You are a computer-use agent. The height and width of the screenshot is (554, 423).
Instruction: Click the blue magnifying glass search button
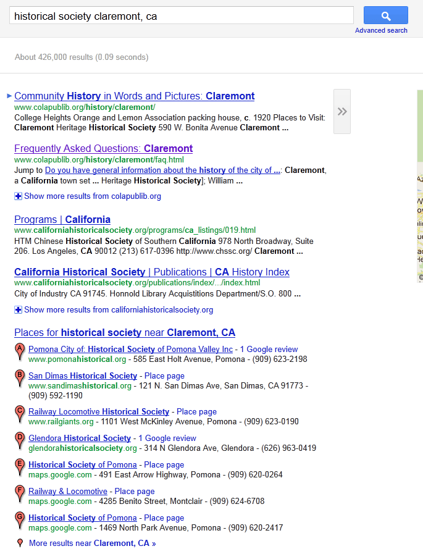point(385,15)
